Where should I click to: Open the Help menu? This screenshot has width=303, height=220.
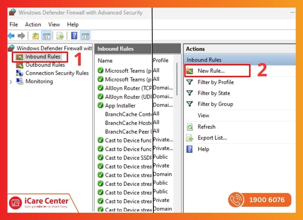(73, 25)
